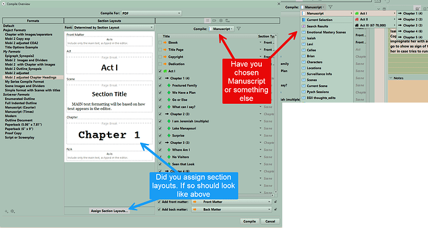428x228 pixels.
Task: Click the plus icon to add a format
Action: coord(6,211)
